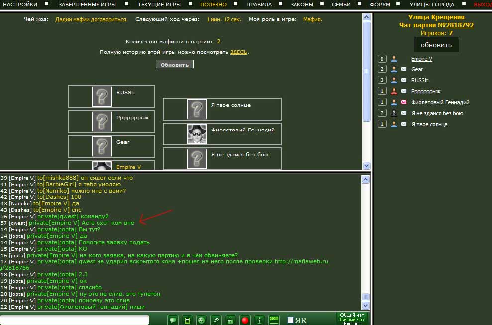This screenshot has width=492, height=325.
Task: Click the eraser icon to clear chat
Action: [x=216, y=320]
